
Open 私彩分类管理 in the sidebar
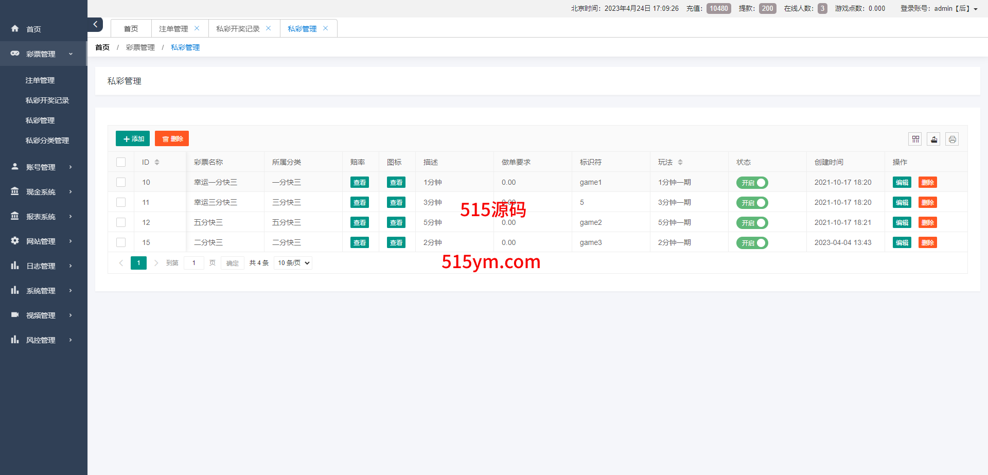(x=47, y=140)
